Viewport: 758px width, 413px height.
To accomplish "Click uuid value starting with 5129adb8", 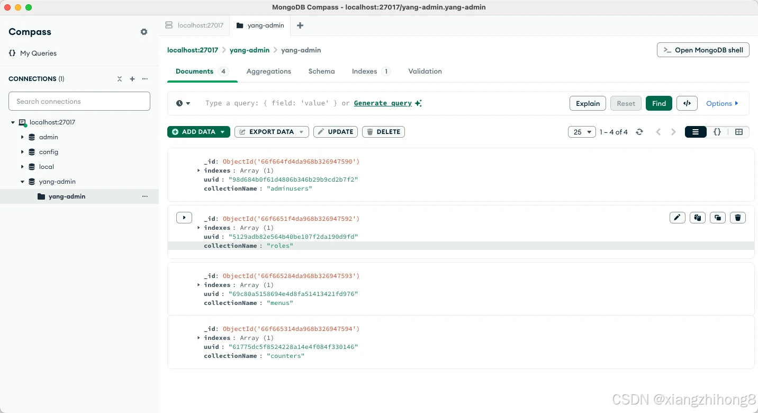I will coord(293,237).
